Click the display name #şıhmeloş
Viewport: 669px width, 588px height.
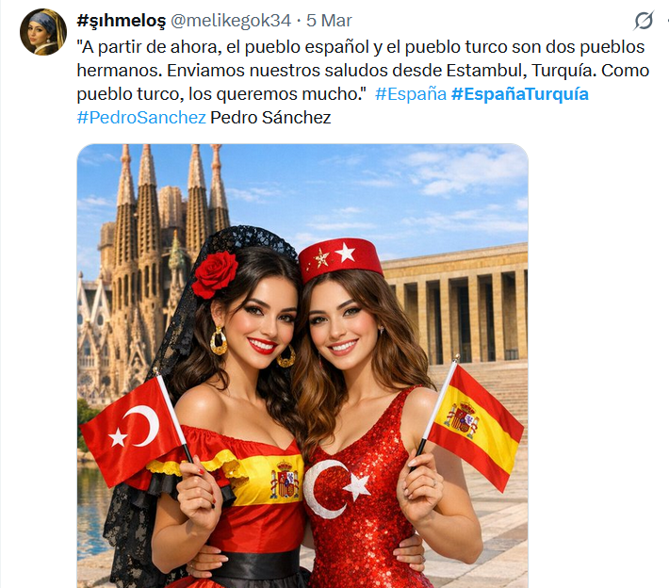click(121, 21)
